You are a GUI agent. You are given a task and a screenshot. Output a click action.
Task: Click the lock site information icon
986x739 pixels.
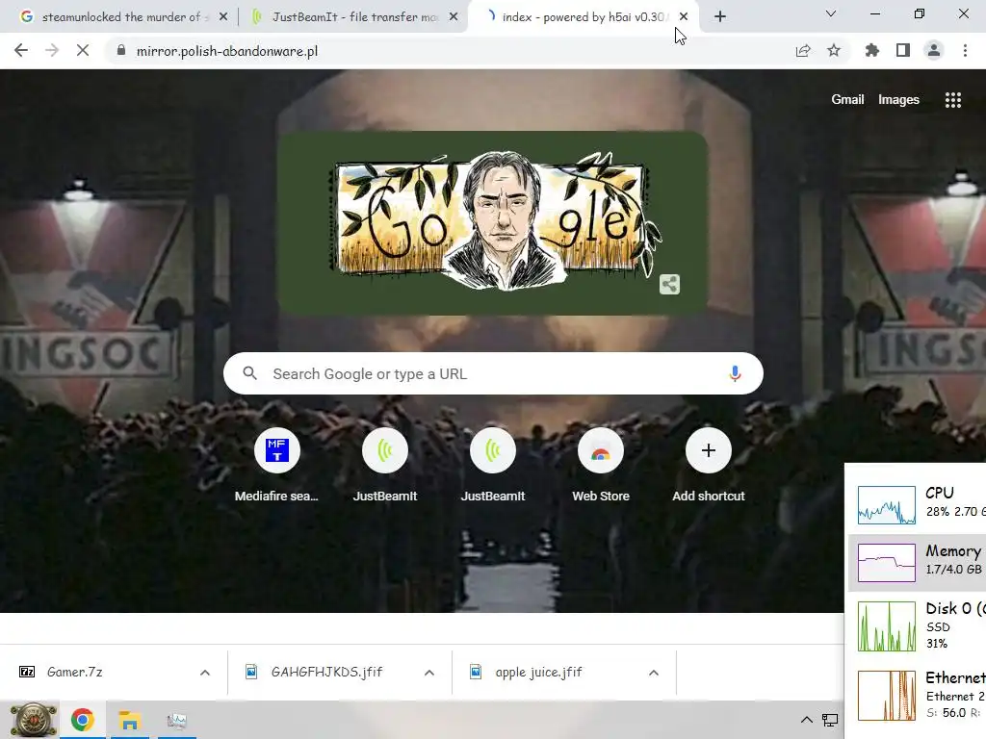pos(121,51)
